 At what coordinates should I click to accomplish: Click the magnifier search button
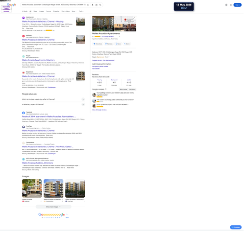[100, 5]
